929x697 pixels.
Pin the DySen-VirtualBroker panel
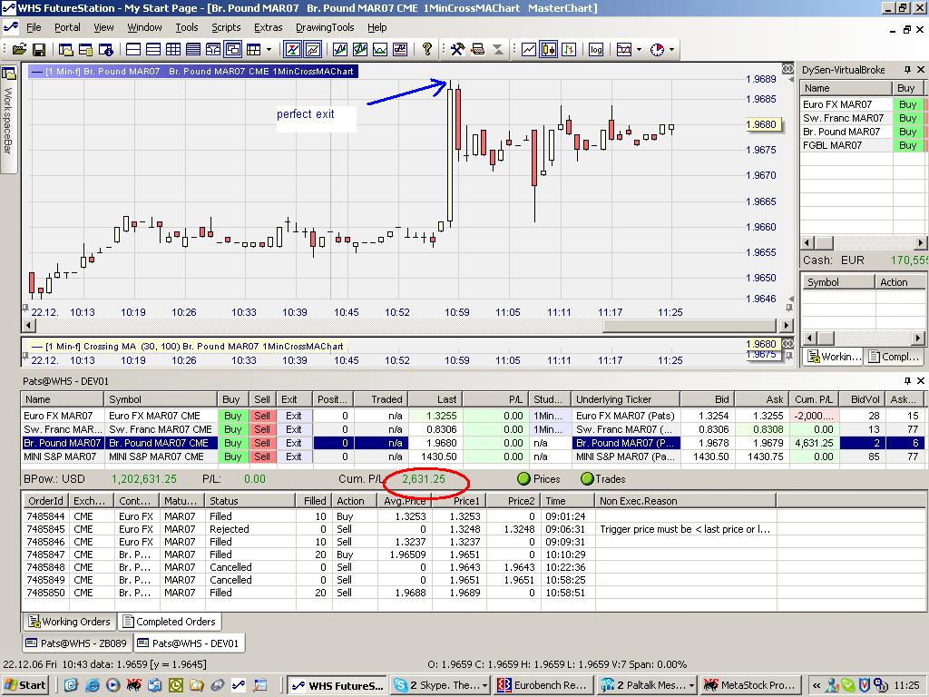click(x=907, y=70)
